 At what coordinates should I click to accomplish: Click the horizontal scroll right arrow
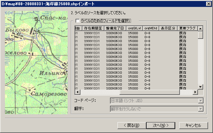click(x=195, y=92)
